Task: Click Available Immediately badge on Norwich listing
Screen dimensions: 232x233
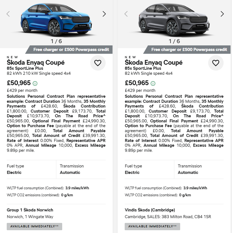Action: [34, 226]
